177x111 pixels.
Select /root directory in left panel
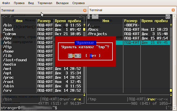pos(8,82)
